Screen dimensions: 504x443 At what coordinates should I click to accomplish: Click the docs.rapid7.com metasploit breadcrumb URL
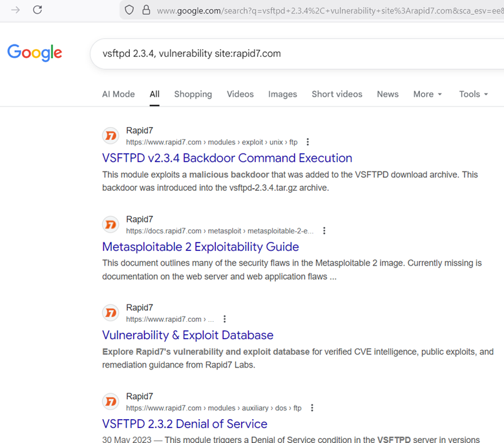tap(220, 231)
